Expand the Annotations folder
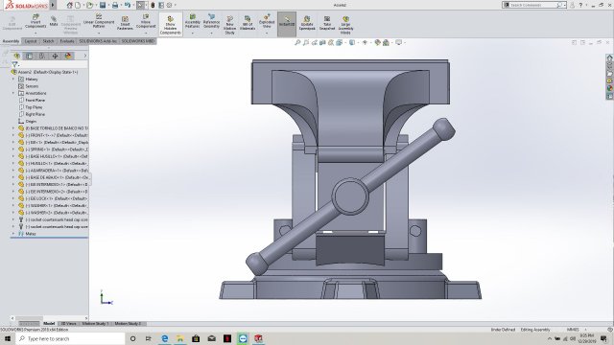This screenshot has height=345, width=614. (13, 93)
